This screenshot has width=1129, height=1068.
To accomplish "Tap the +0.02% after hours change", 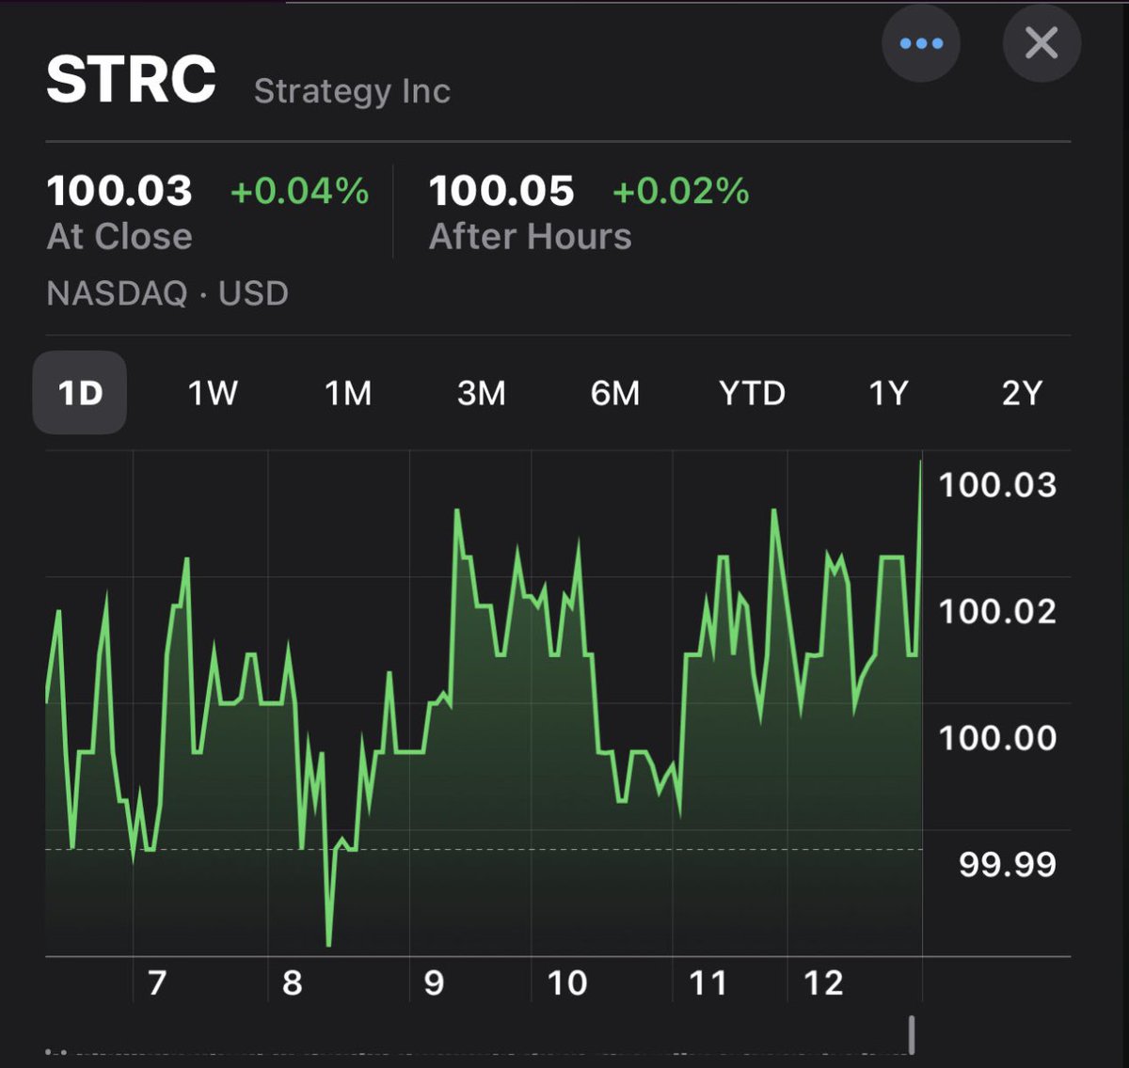I will coord(681,191).
